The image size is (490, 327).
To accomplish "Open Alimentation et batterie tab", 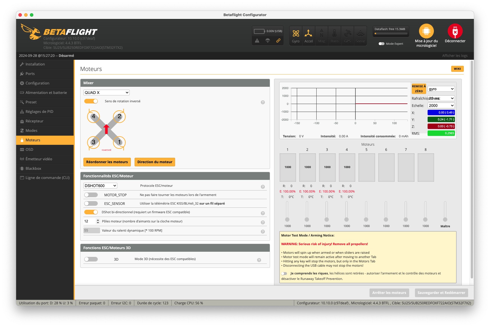I will [45, 93].
